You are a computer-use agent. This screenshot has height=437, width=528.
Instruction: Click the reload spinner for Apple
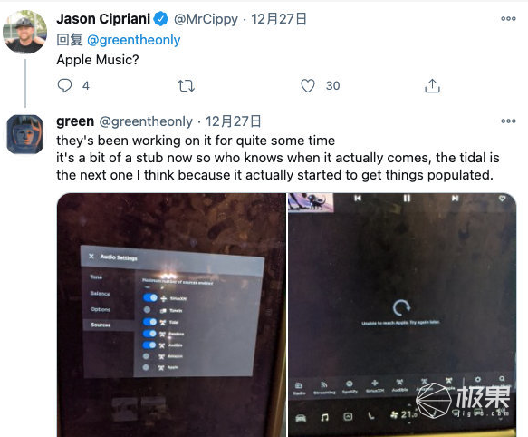click(x=401, y=307)
